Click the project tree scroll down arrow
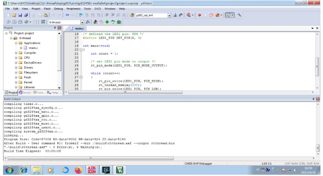323x176 pixels. coord(59,88)
